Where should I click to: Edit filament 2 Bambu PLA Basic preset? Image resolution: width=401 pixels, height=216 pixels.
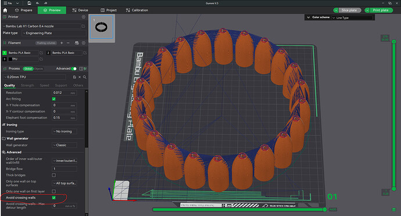85,53
